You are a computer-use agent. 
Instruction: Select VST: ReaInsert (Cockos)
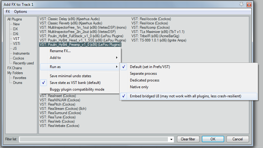58,96
